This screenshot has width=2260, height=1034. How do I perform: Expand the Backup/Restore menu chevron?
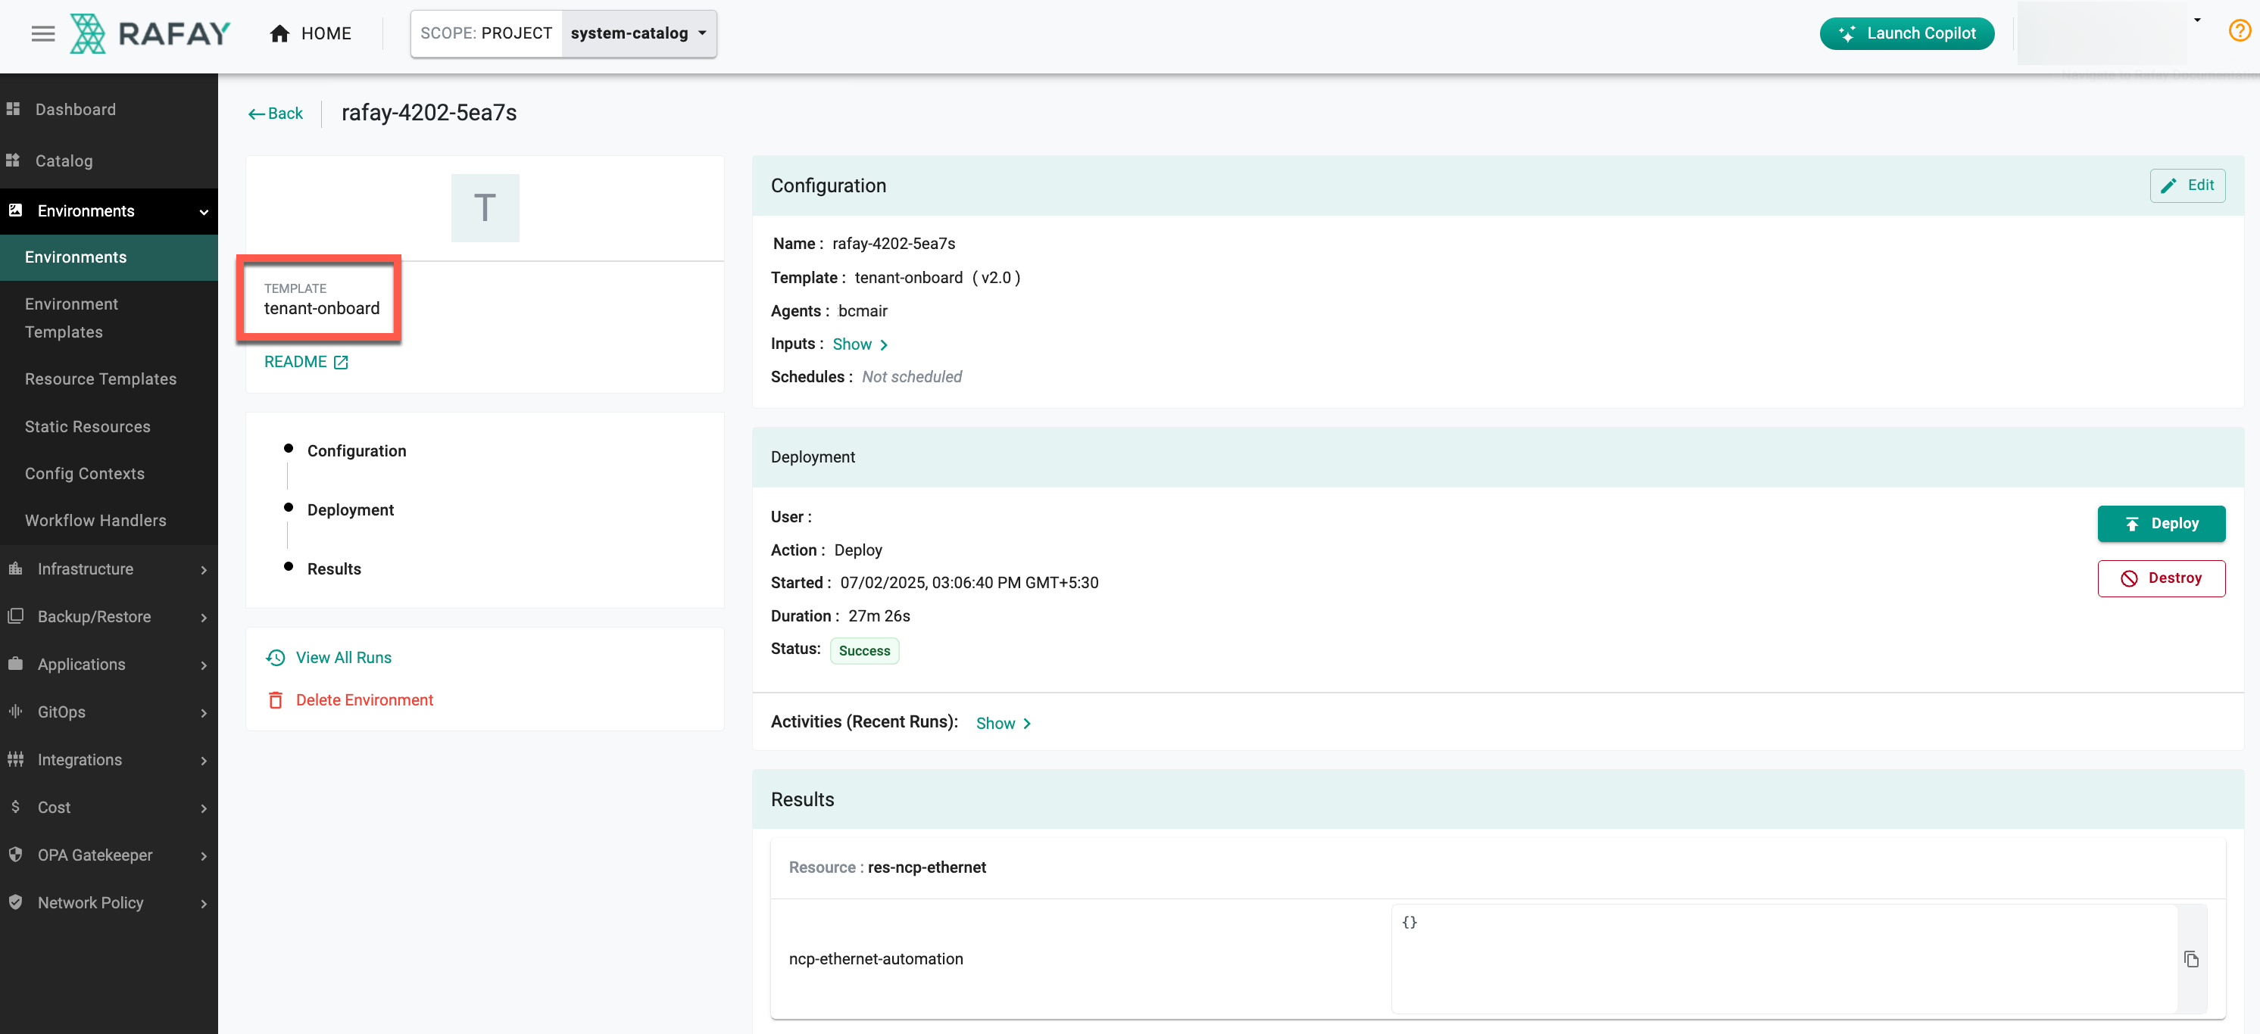pos(204,617)
